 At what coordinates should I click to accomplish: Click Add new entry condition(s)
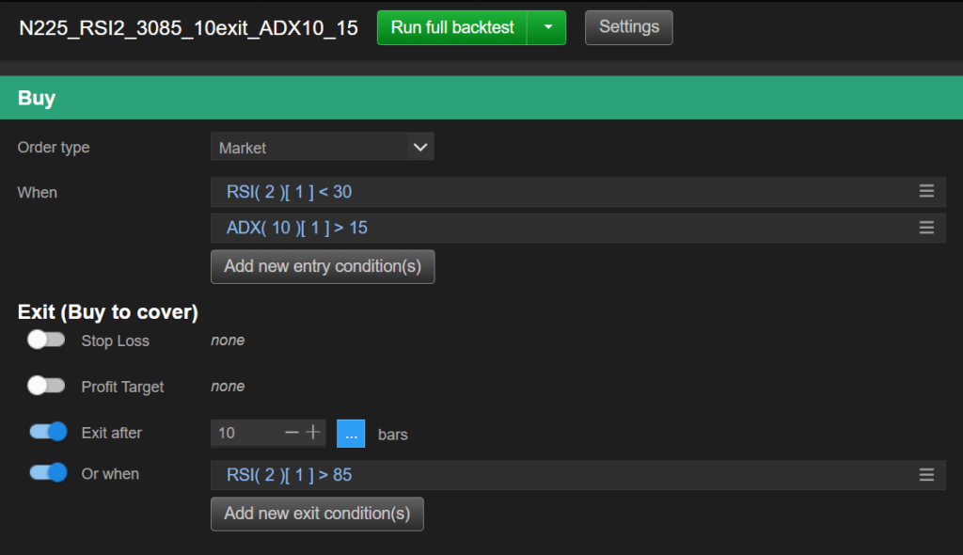click(x=323, y=266)
